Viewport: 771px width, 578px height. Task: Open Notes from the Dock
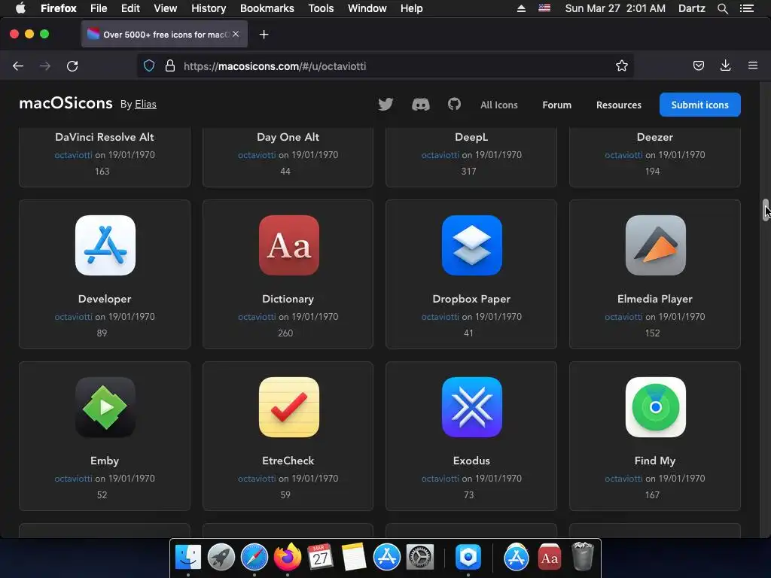click(x=354, y=557)
